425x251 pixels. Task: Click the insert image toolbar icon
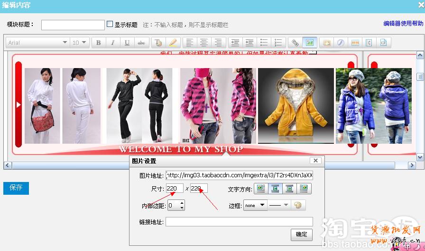coord(310,43)
